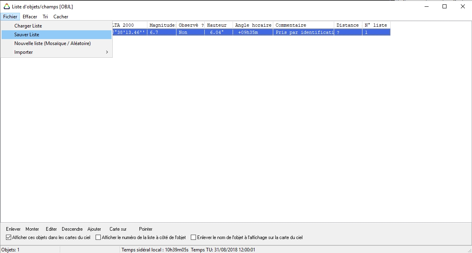472x253 pixels.
Task: Select Charger Liste from the menu
Action: tap(28, 26)
